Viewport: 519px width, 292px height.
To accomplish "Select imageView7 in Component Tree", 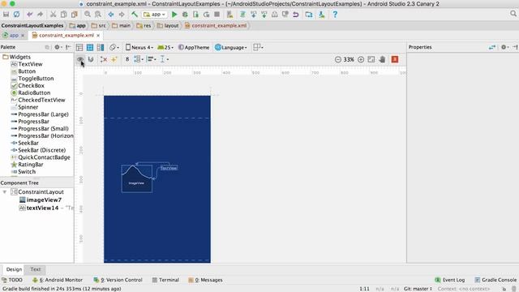I will (x=41, y=200).
